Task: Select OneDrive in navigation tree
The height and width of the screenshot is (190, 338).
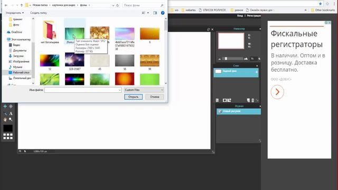Action: click(14, 32)
